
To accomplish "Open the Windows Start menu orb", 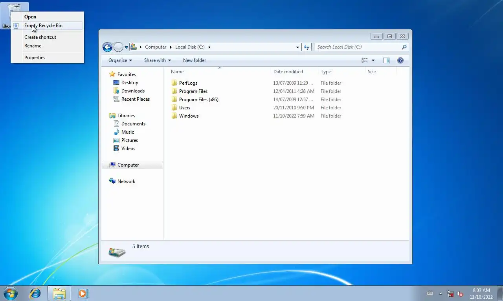I will [x=11, y=293].
